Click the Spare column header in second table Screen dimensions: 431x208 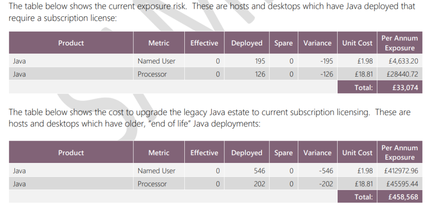pyautogui.click(x=283, y=153)
